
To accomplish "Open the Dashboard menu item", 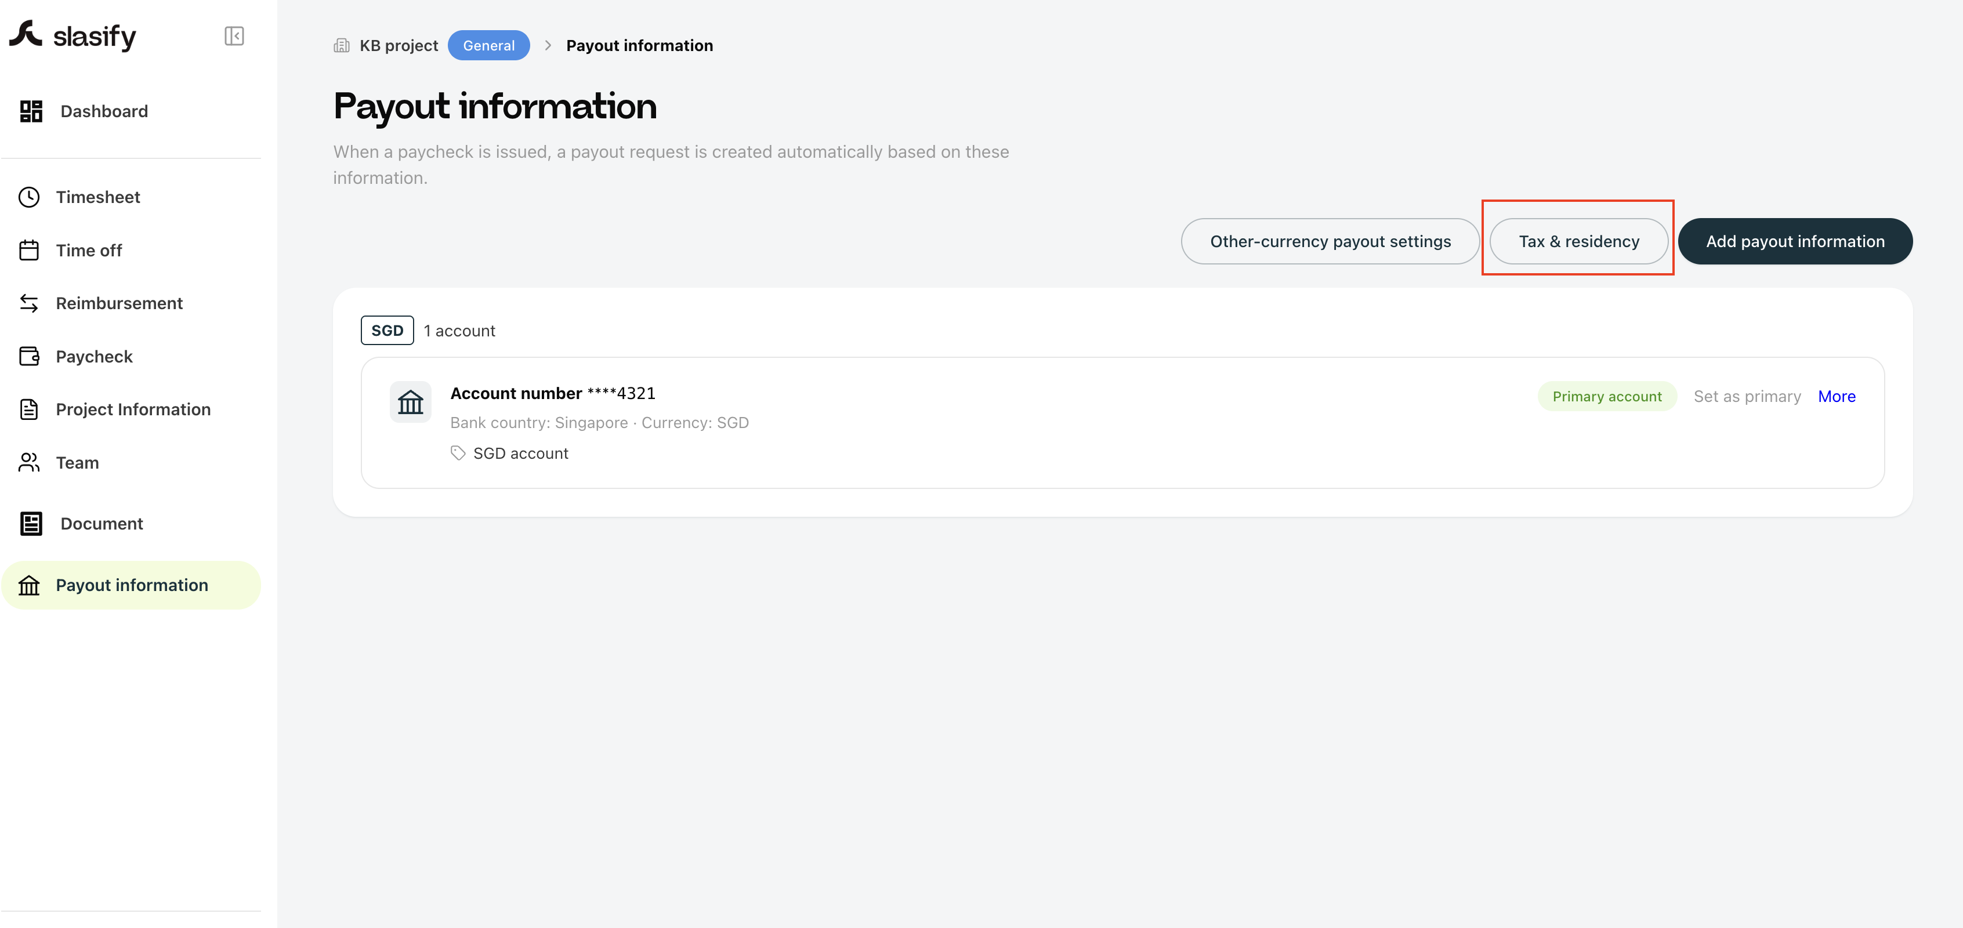I will (131, 111).
